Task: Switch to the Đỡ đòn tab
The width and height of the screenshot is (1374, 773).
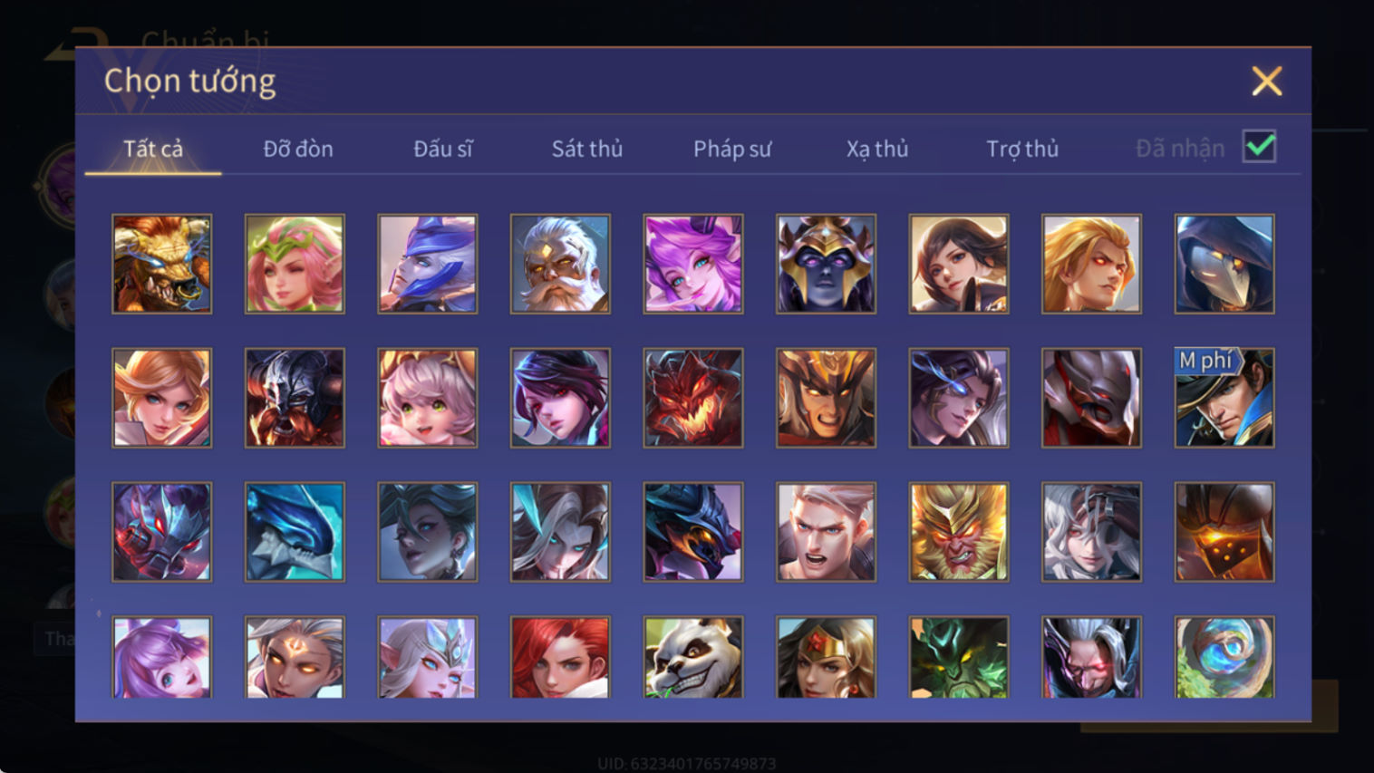Action: click(x=298, y=149)
